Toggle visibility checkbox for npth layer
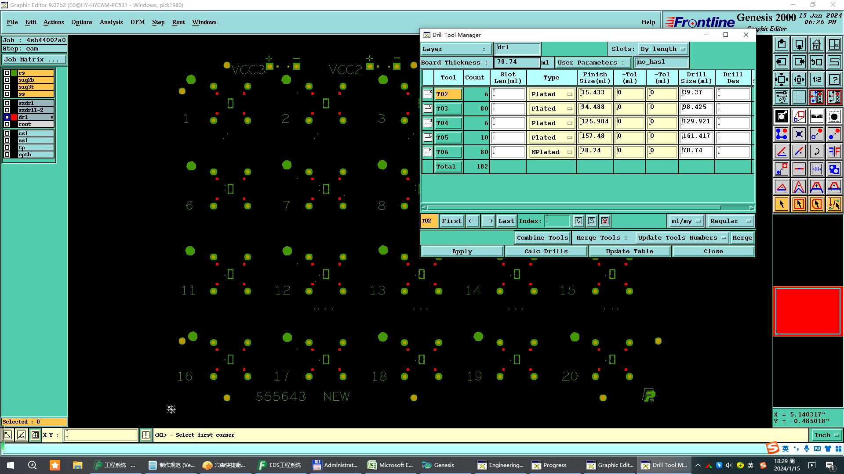Image resolution: width=844 pixels, height=474 pixels. tap(7, 154)
